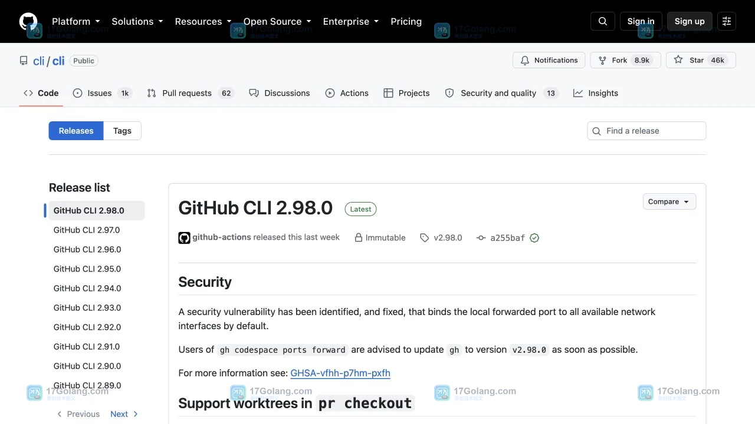755x424 pixels.
Task: Click the Code tab
Action: [41, 93]
